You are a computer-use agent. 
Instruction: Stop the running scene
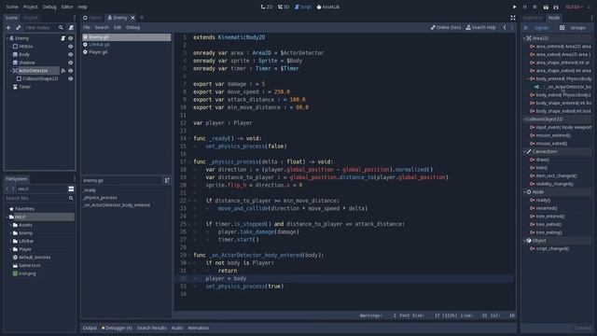click(x=535, y=7)
